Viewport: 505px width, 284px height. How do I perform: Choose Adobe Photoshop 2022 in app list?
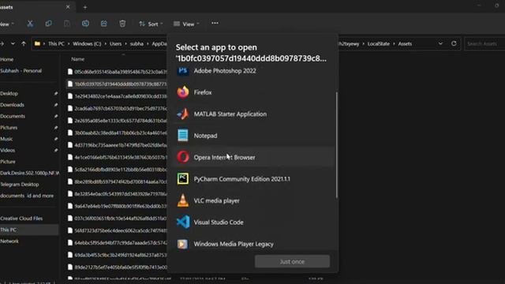(252, 71)
